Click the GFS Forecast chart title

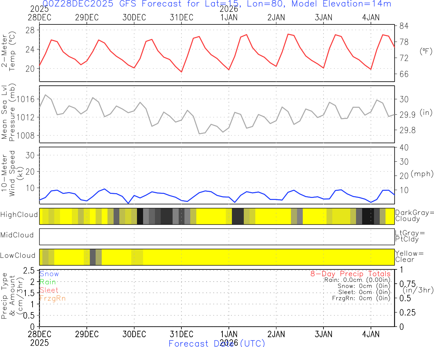[217, 4]
